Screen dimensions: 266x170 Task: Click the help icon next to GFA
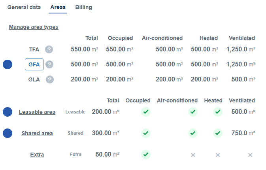(x=49, y=64)
